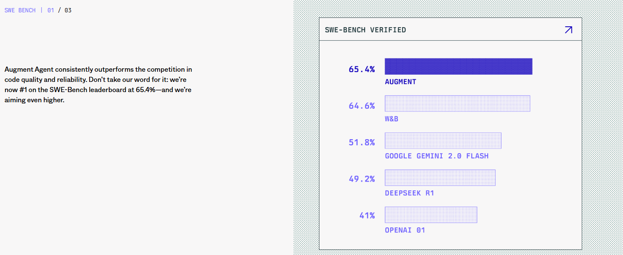Image resolution: width=623 pixels, height=255 pixels.
Task: Click the 01 slide indicator
Action: [51, 10]
